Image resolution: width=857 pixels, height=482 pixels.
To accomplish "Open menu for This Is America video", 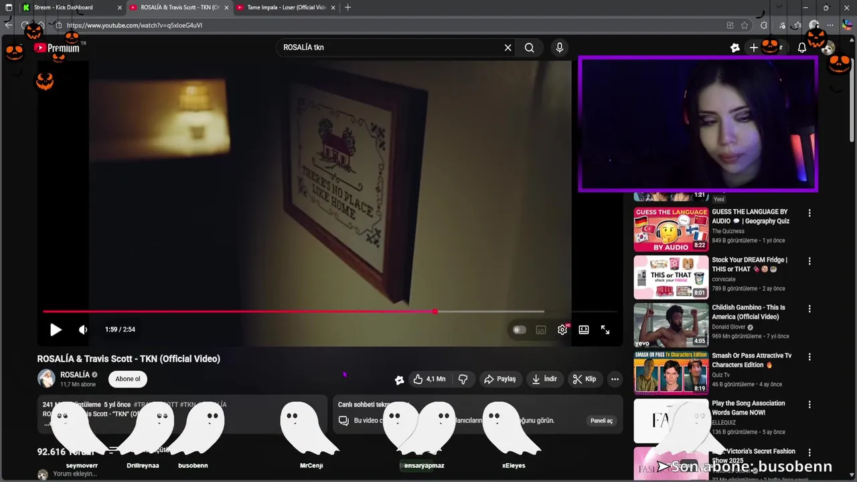I will pos(809,309).
